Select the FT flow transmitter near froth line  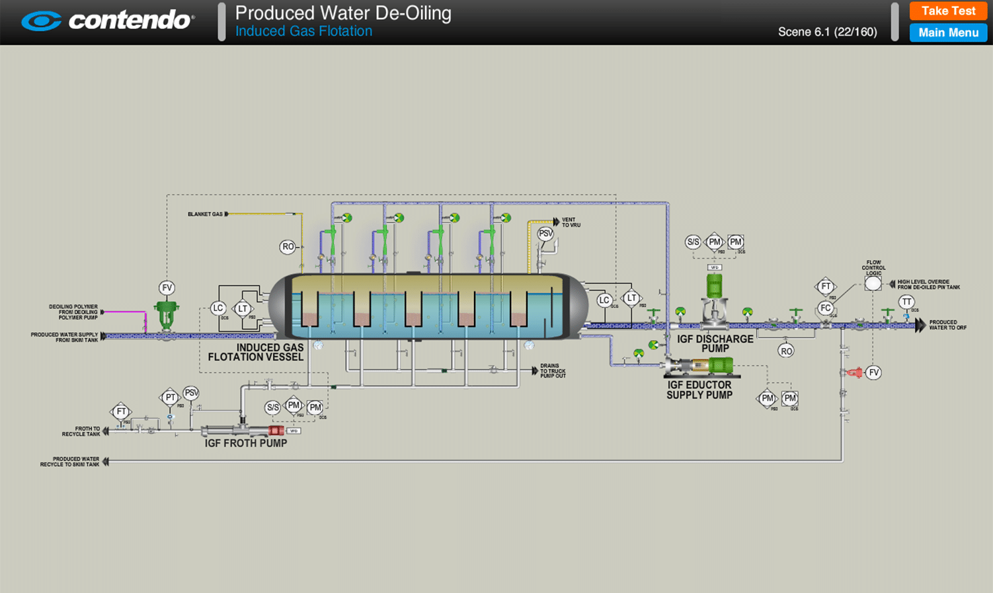121,411
